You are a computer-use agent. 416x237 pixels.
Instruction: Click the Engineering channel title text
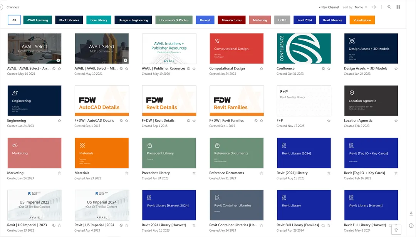(x=17, y=121)
